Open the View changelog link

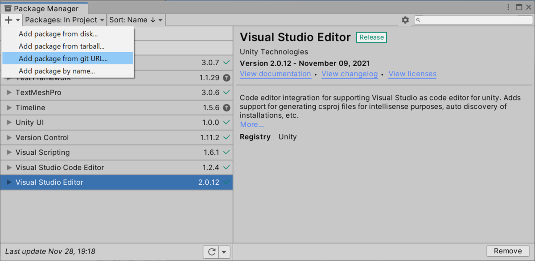click(x=350, y=74)
